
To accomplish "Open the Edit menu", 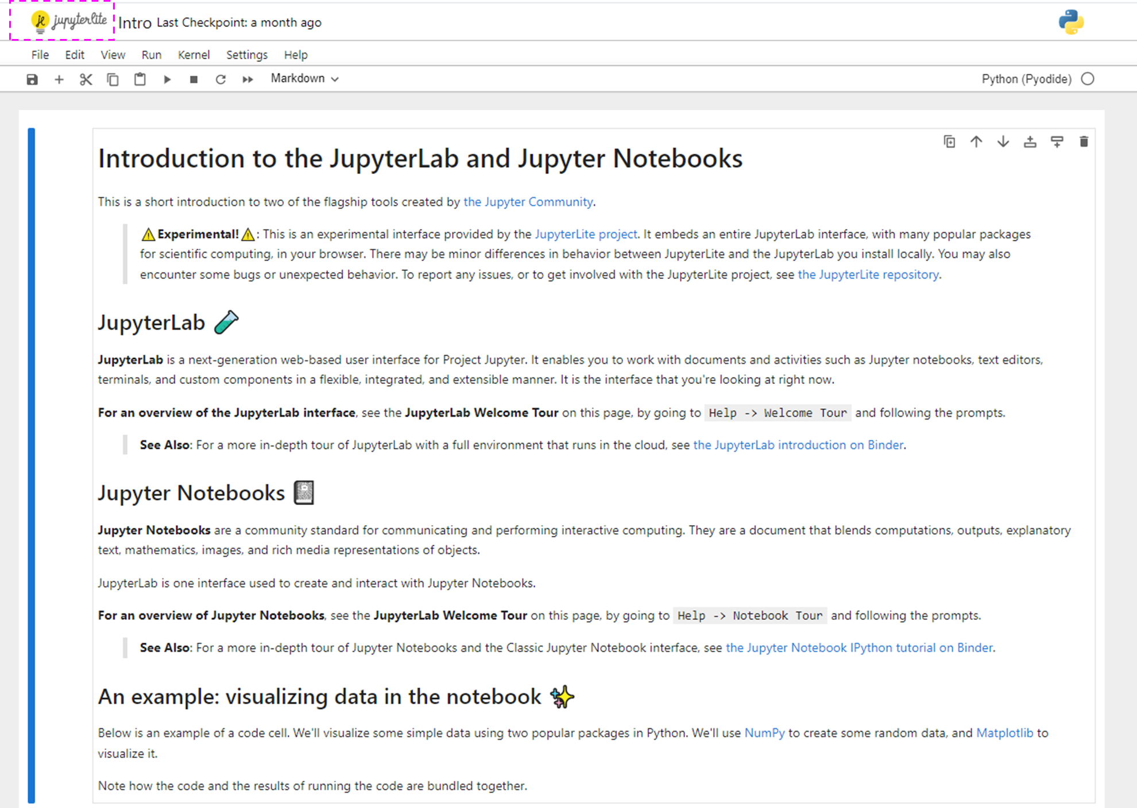I will point(75,55).
